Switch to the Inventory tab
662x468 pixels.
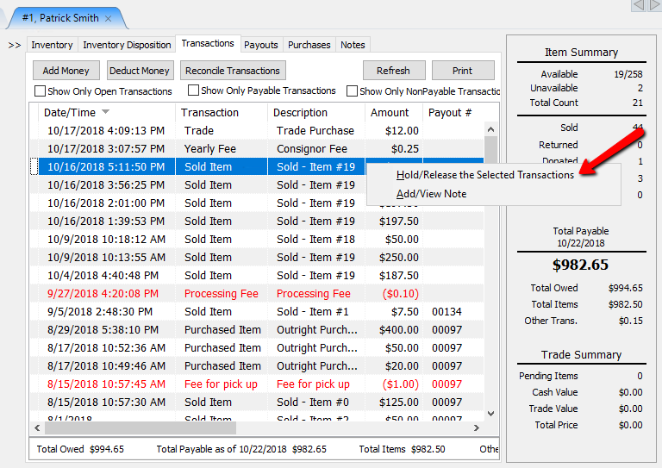click(52, 45)
